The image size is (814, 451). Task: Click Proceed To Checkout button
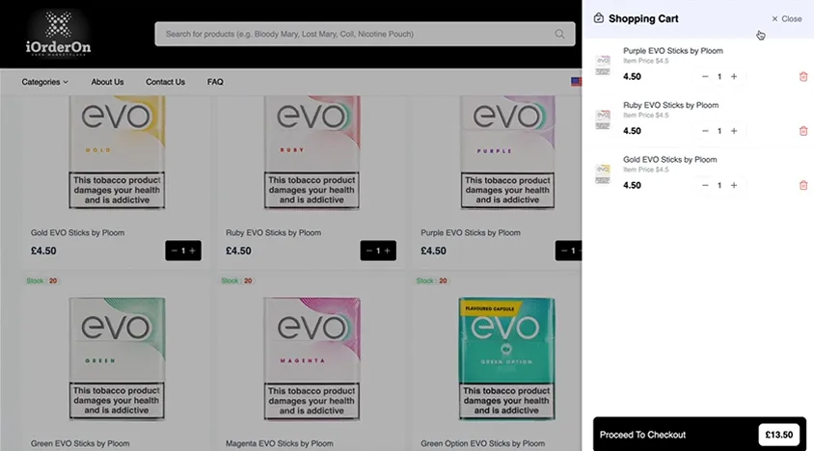pyautogui.click(x=699, y=435)
